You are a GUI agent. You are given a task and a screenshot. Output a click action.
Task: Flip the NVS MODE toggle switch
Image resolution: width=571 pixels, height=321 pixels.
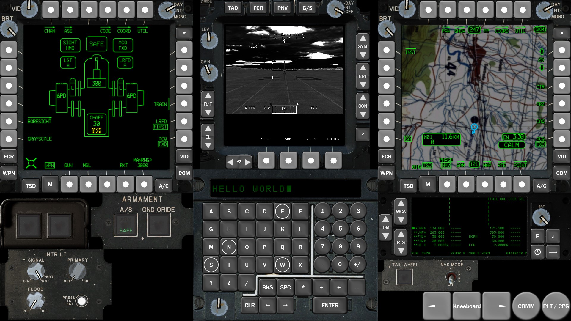click(451, 278)
